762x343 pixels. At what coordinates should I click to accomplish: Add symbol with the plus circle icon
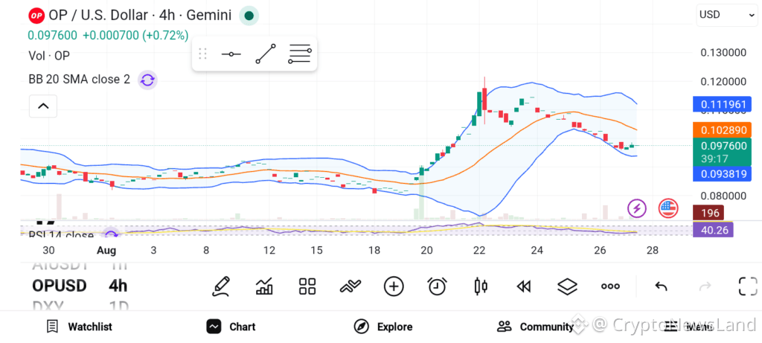[394, 286]
